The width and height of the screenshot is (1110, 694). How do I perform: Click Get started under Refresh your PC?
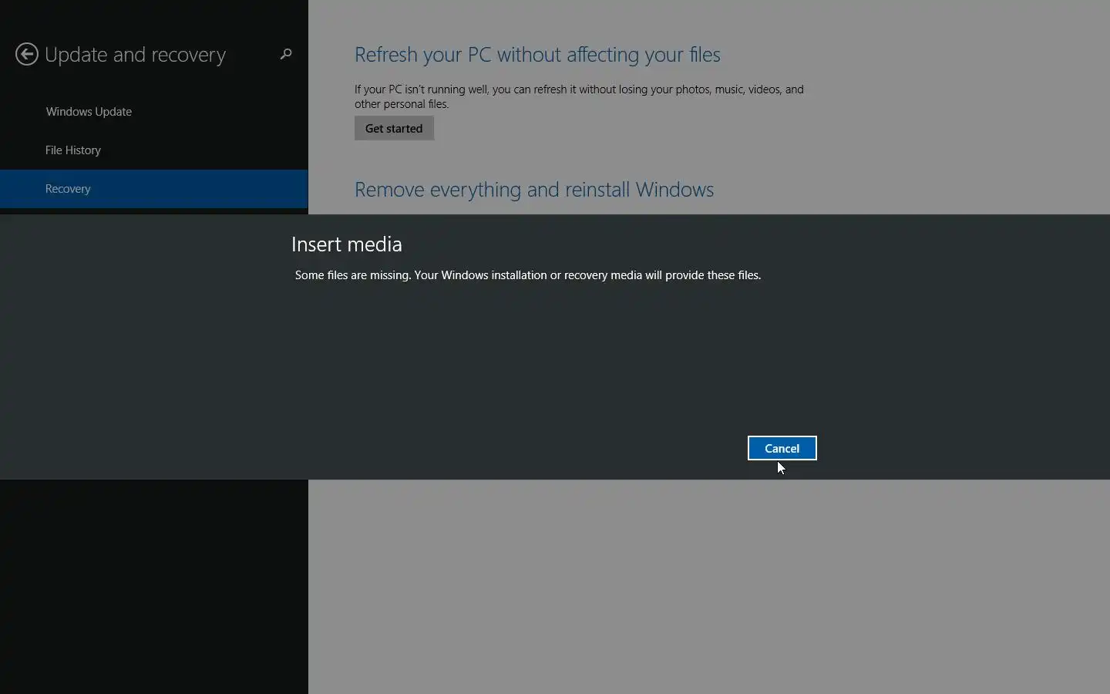[394, 128]
